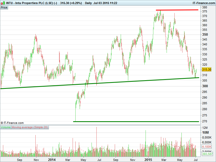Click the red 4,180K volume average tag
This screenshot has width=216, height=162.
(206, 147)
